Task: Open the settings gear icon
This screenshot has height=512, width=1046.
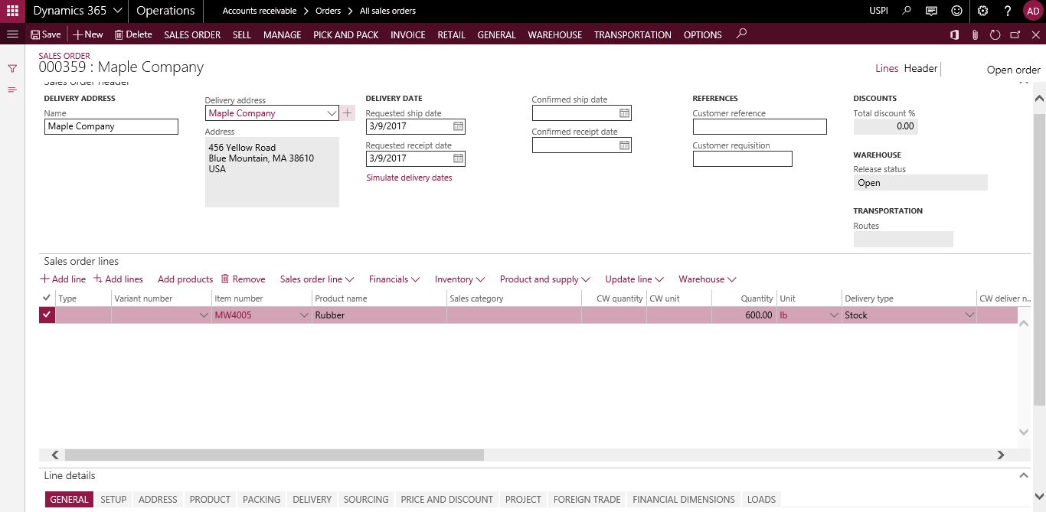Action: (x=982, y=11)
